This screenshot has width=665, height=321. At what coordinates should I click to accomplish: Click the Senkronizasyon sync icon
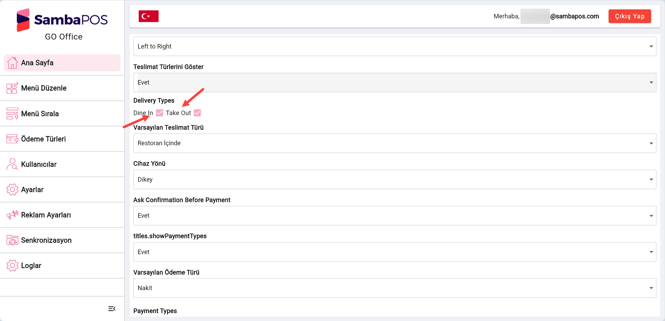[12, 240]
